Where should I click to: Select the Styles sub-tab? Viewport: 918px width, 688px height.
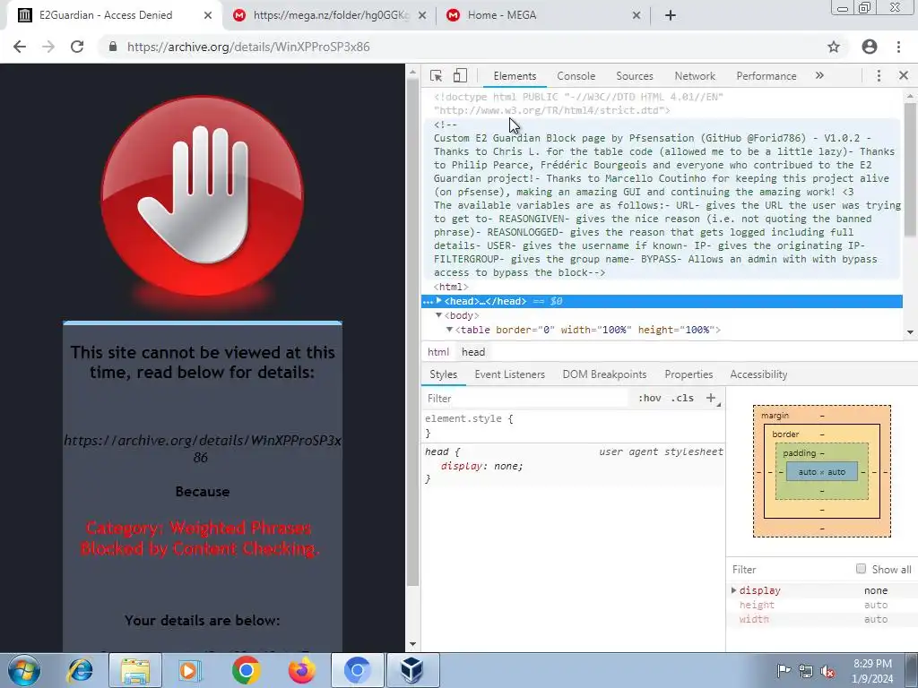[443, 374]
